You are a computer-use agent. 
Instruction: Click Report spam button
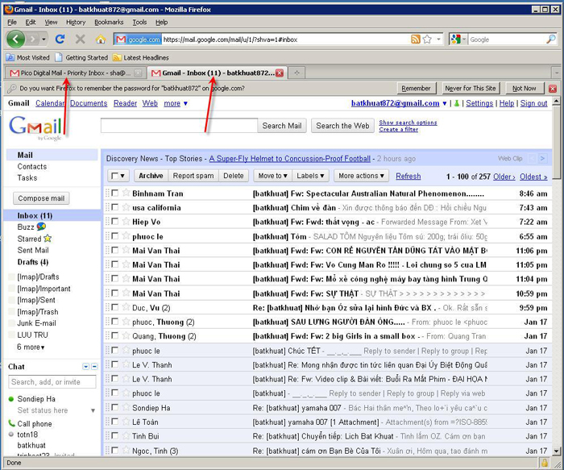pos(193,176)
